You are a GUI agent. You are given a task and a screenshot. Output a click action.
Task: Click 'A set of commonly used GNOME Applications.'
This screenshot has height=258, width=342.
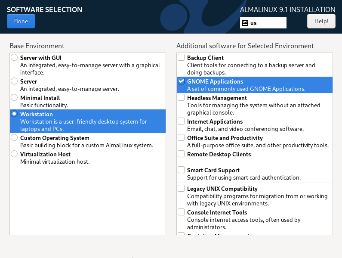(x=246, y=89)
